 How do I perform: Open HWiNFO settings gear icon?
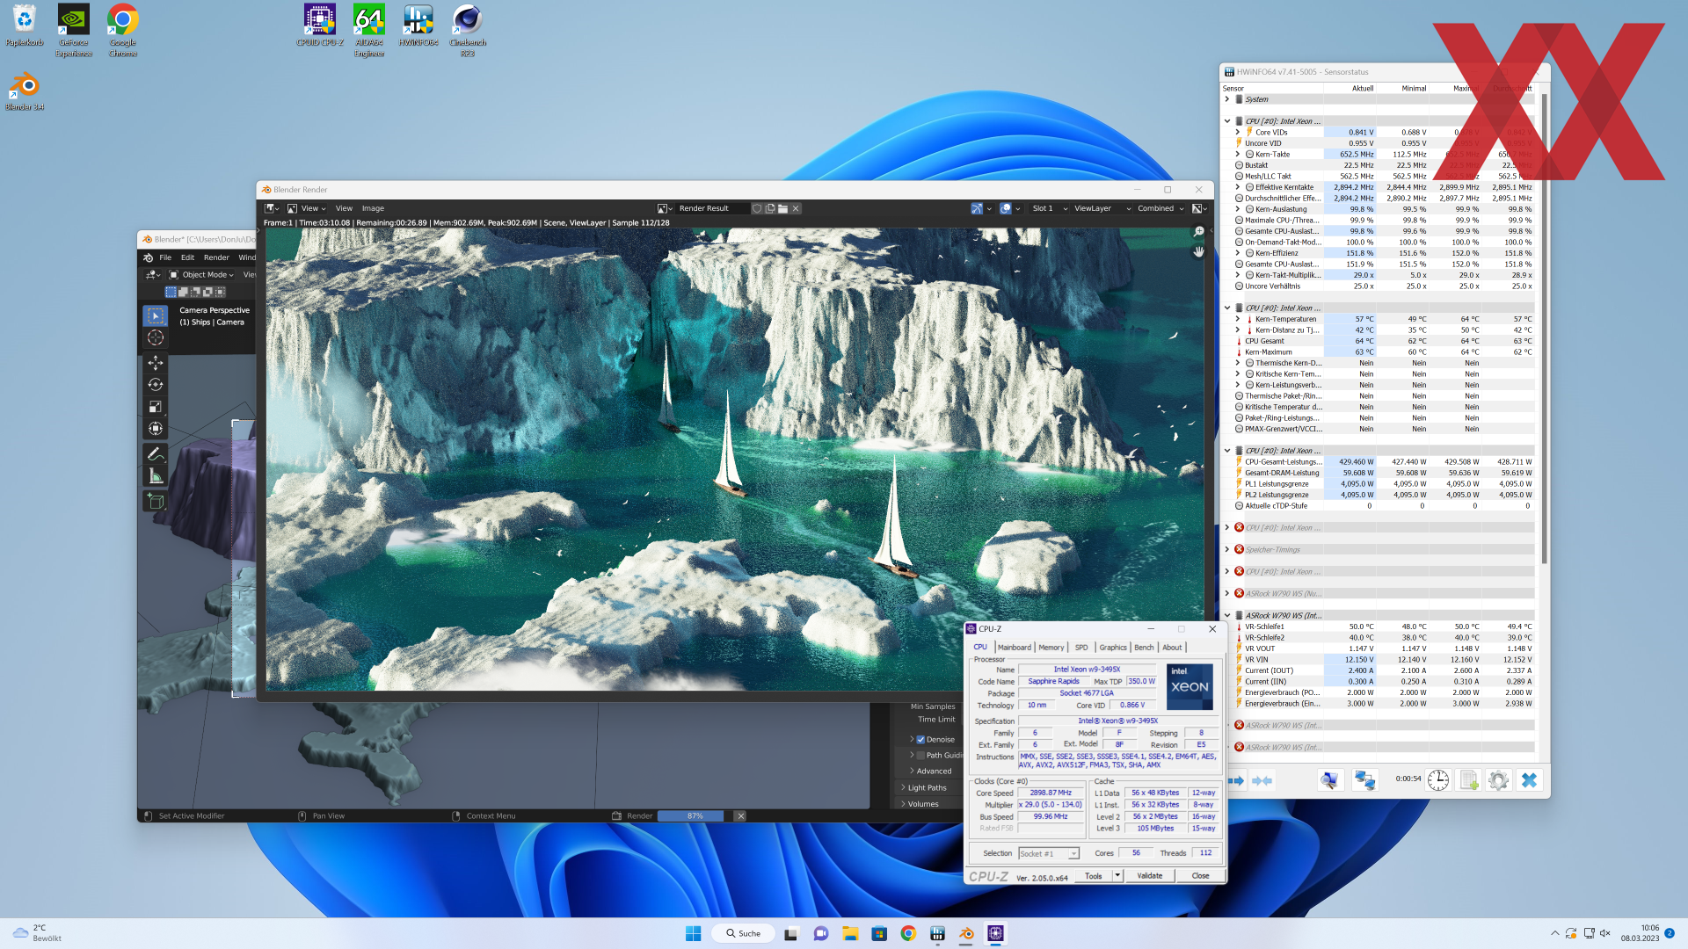pos(1498,780)
